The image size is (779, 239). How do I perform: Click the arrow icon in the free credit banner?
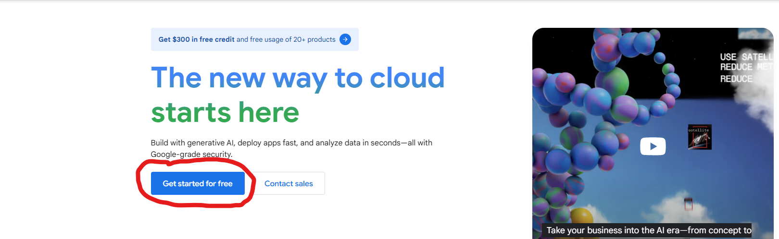point(345,39)
